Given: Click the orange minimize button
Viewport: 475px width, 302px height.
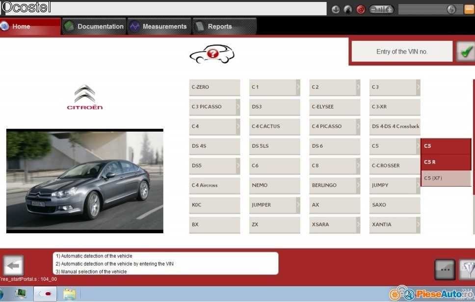Looking at the screenshot, I should tap(470, 9).
